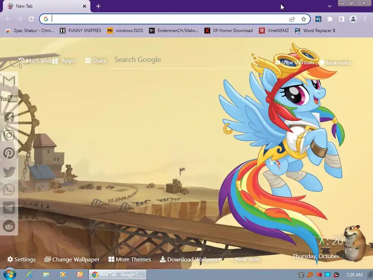Open Reddit sidebar shortcut
The width and height of the screenshot is (373, 280).
(x=9, y=226)
